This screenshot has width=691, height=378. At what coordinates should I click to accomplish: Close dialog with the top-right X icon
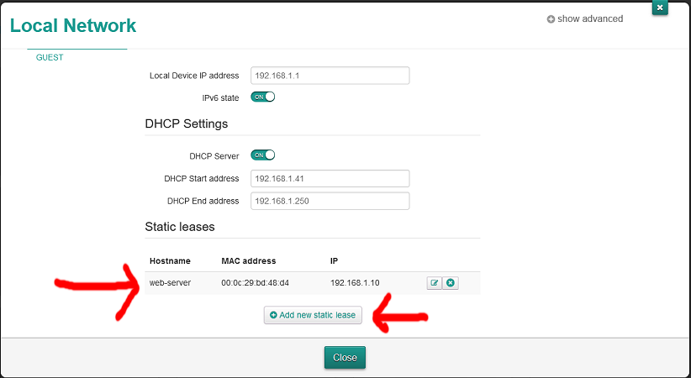tap(660, 8)
